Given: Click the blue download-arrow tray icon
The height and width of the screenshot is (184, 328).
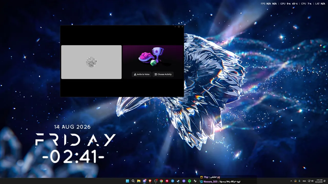Looking at the screenshot, I should point(299,181).
